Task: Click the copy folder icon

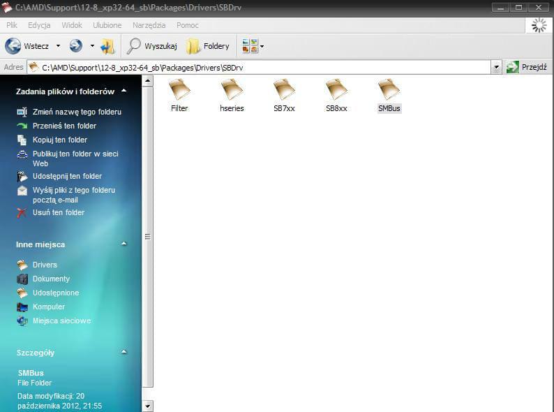Action: [x=22, y=140]
